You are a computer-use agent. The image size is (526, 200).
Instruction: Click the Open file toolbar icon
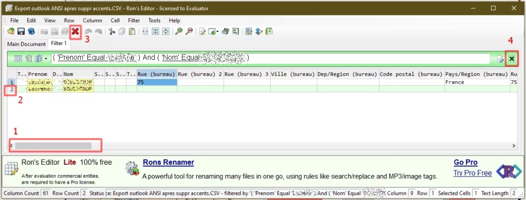[x=11, y=31]
